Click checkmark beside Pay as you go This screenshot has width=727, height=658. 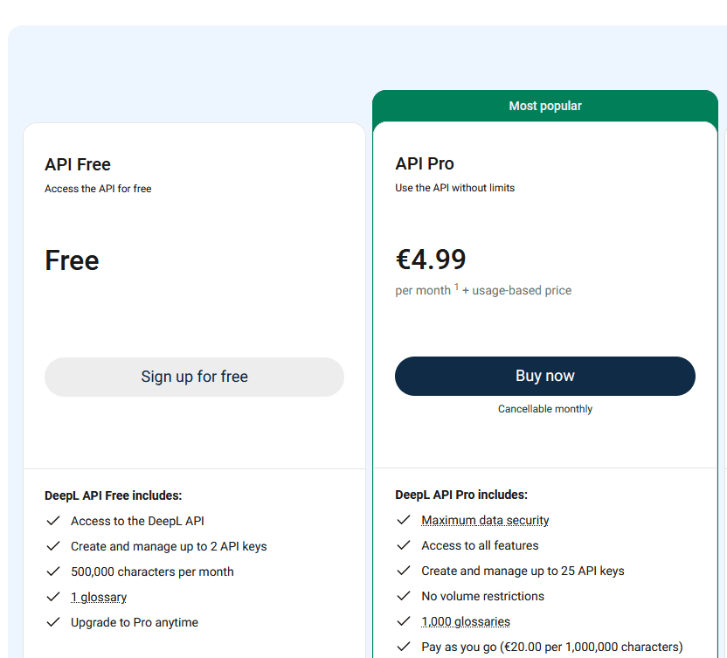tap(403, 647)
